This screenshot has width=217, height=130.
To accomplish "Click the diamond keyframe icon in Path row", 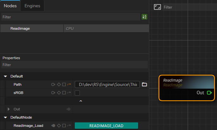I will click(x=59, y=84).
